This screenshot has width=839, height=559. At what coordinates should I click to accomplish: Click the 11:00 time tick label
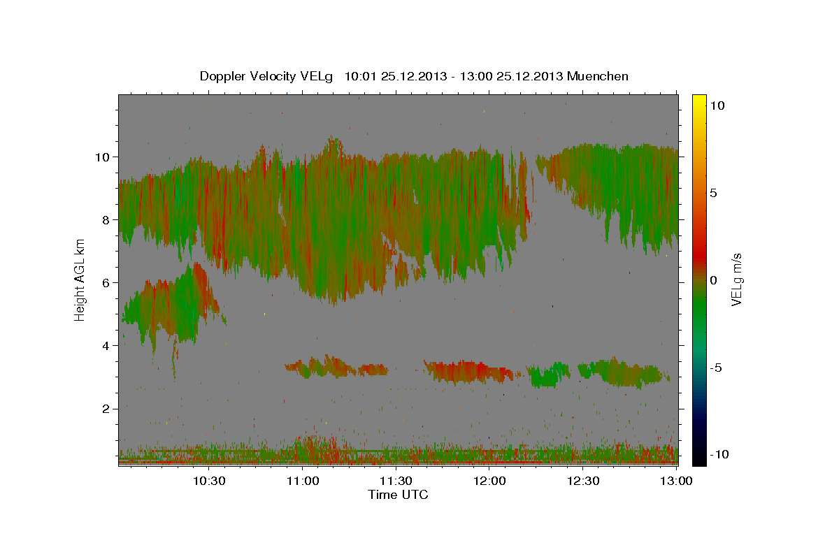point(303,481)
